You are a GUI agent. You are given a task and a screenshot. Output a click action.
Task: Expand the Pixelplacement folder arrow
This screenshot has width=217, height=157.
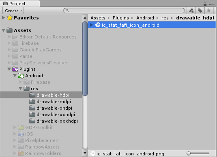15,140
